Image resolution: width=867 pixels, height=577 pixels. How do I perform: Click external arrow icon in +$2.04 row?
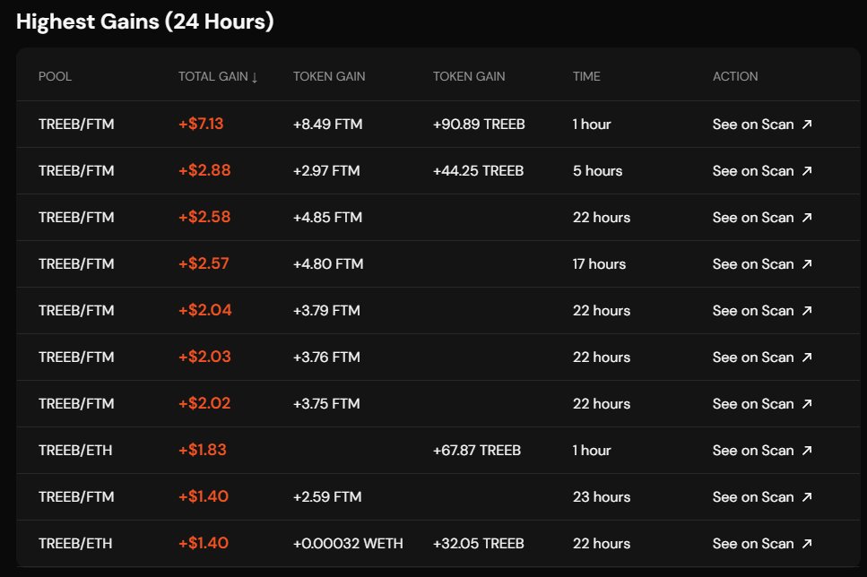(x=807, y=311)
